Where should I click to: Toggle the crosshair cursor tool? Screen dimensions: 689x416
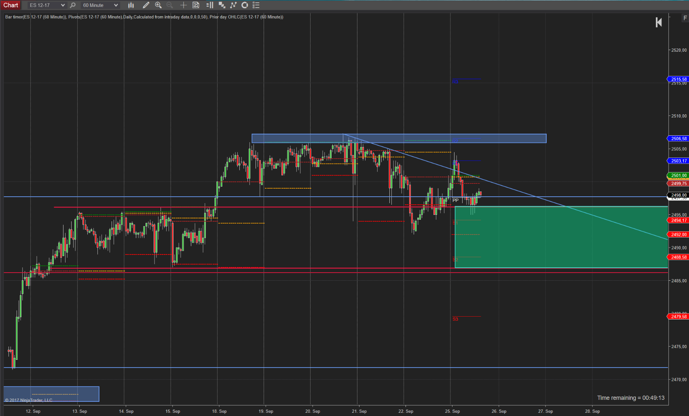click(183, 5)
